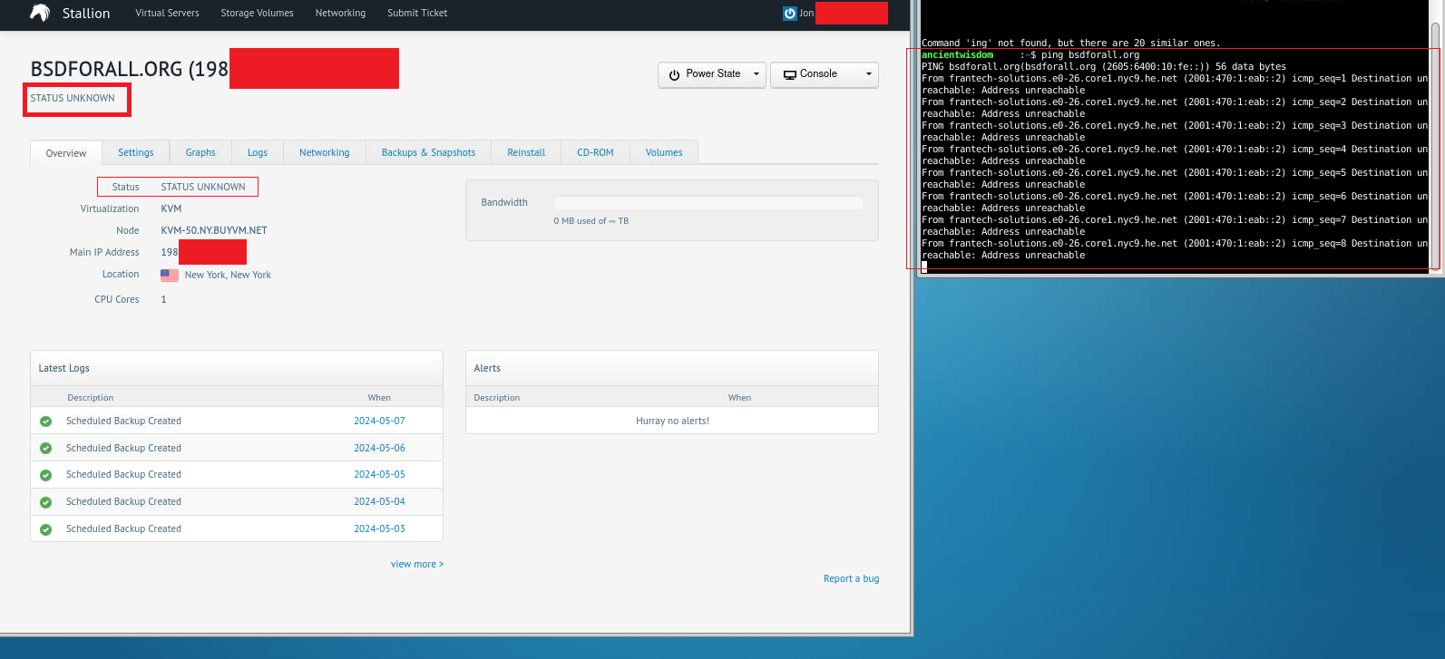The height and width of the screenshot is (659, 1445).
Task: Click green check icon for 2024-05-04 backup log
Action: (45, 502)
